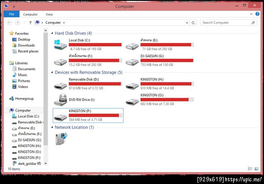Viewport: 264px width, 184px height.
Task: Collapse the Hard Disk Drives group
Action: [x=52, y=33]
